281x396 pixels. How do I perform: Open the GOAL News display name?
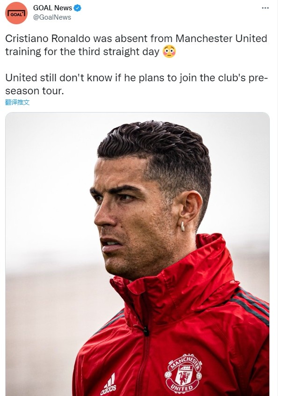click(53, 8)
